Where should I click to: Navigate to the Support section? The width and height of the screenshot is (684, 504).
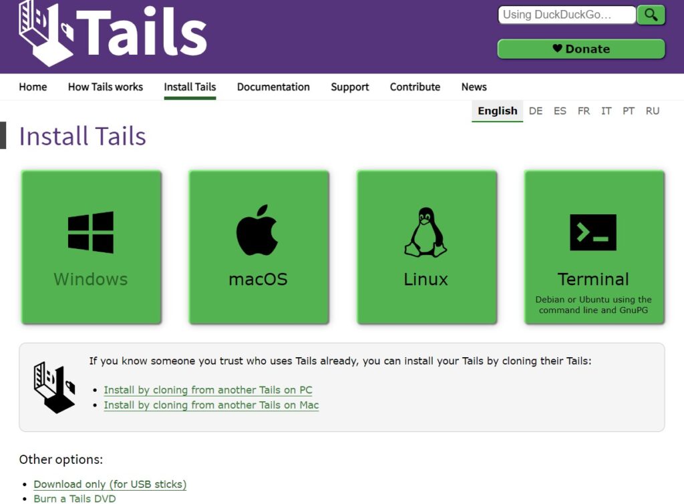350,87
